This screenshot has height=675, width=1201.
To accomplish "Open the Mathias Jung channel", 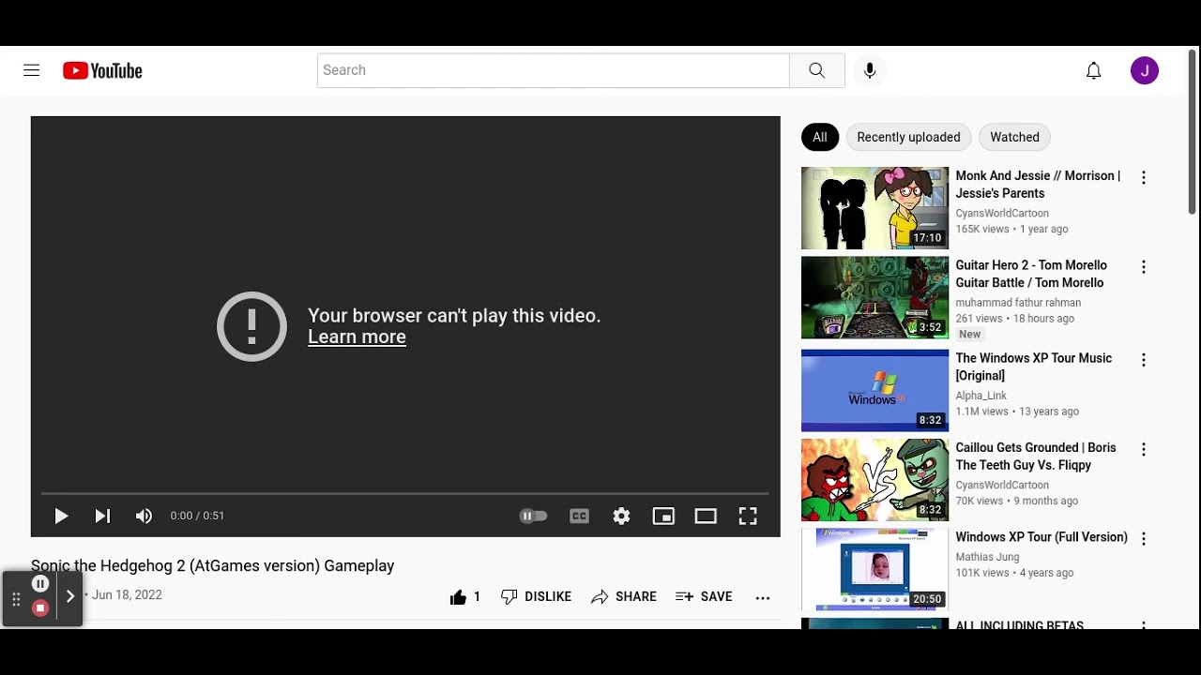I will pos(987,557).
